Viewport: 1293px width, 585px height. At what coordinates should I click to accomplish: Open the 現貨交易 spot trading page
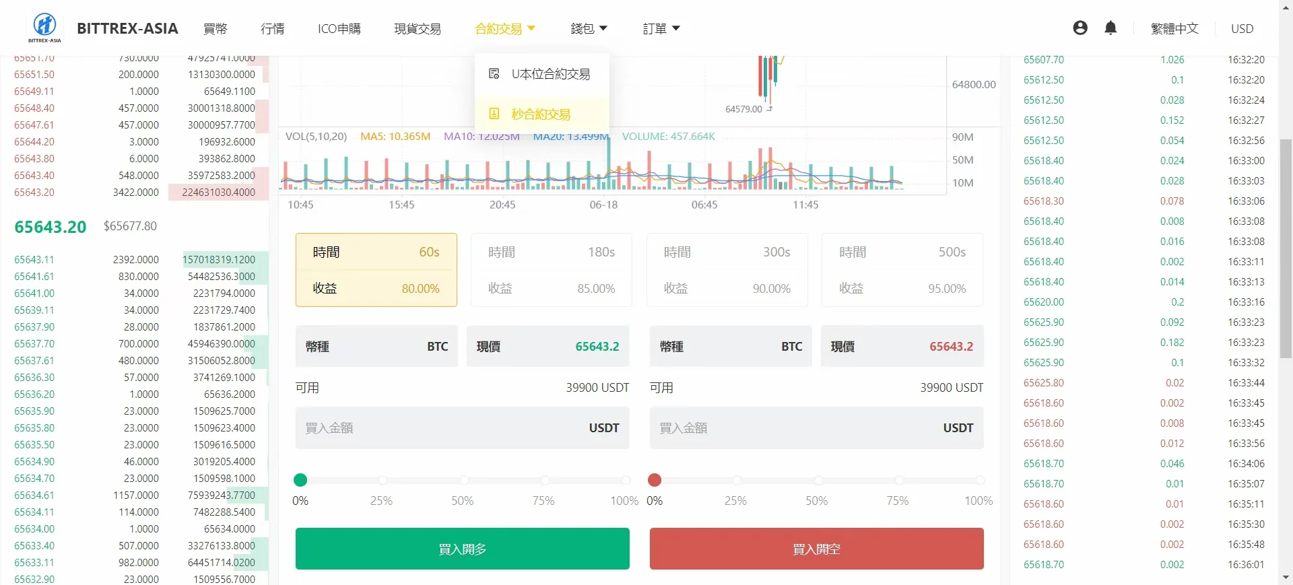tap(418, 28)
